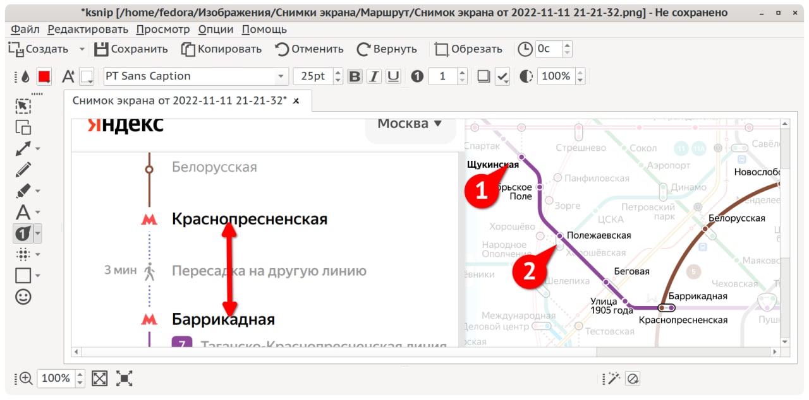
Task: Click the 25pt font size field
Action: click(x=313, y=76)
